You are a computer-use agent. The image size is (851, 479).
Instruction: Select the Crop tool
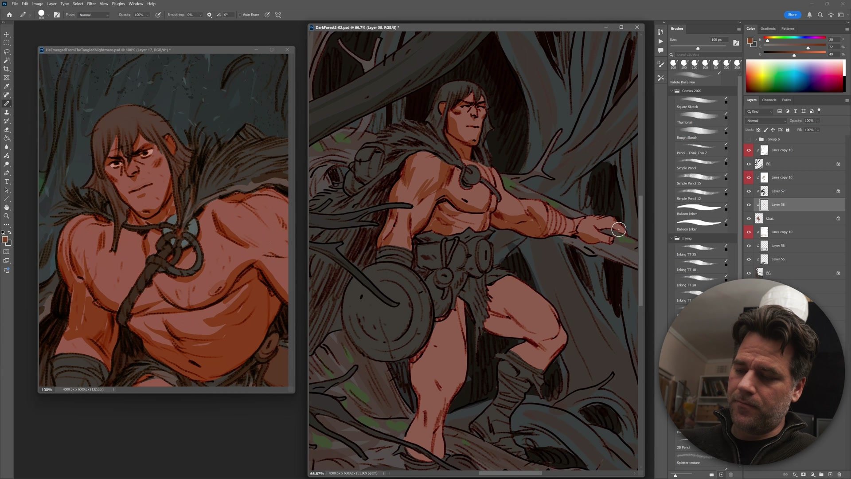pos(6,69)
